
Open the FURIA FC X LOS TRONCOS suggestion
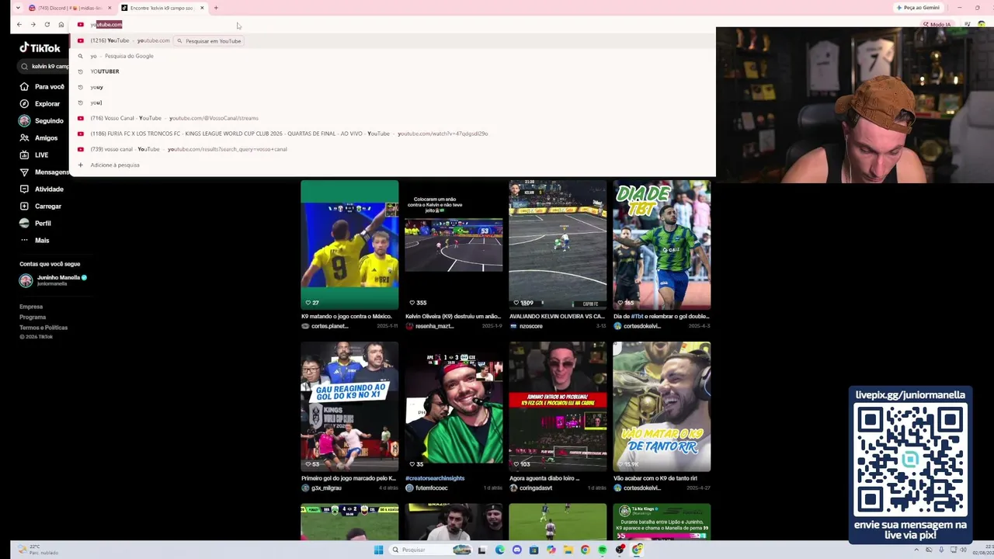point(392,134)
